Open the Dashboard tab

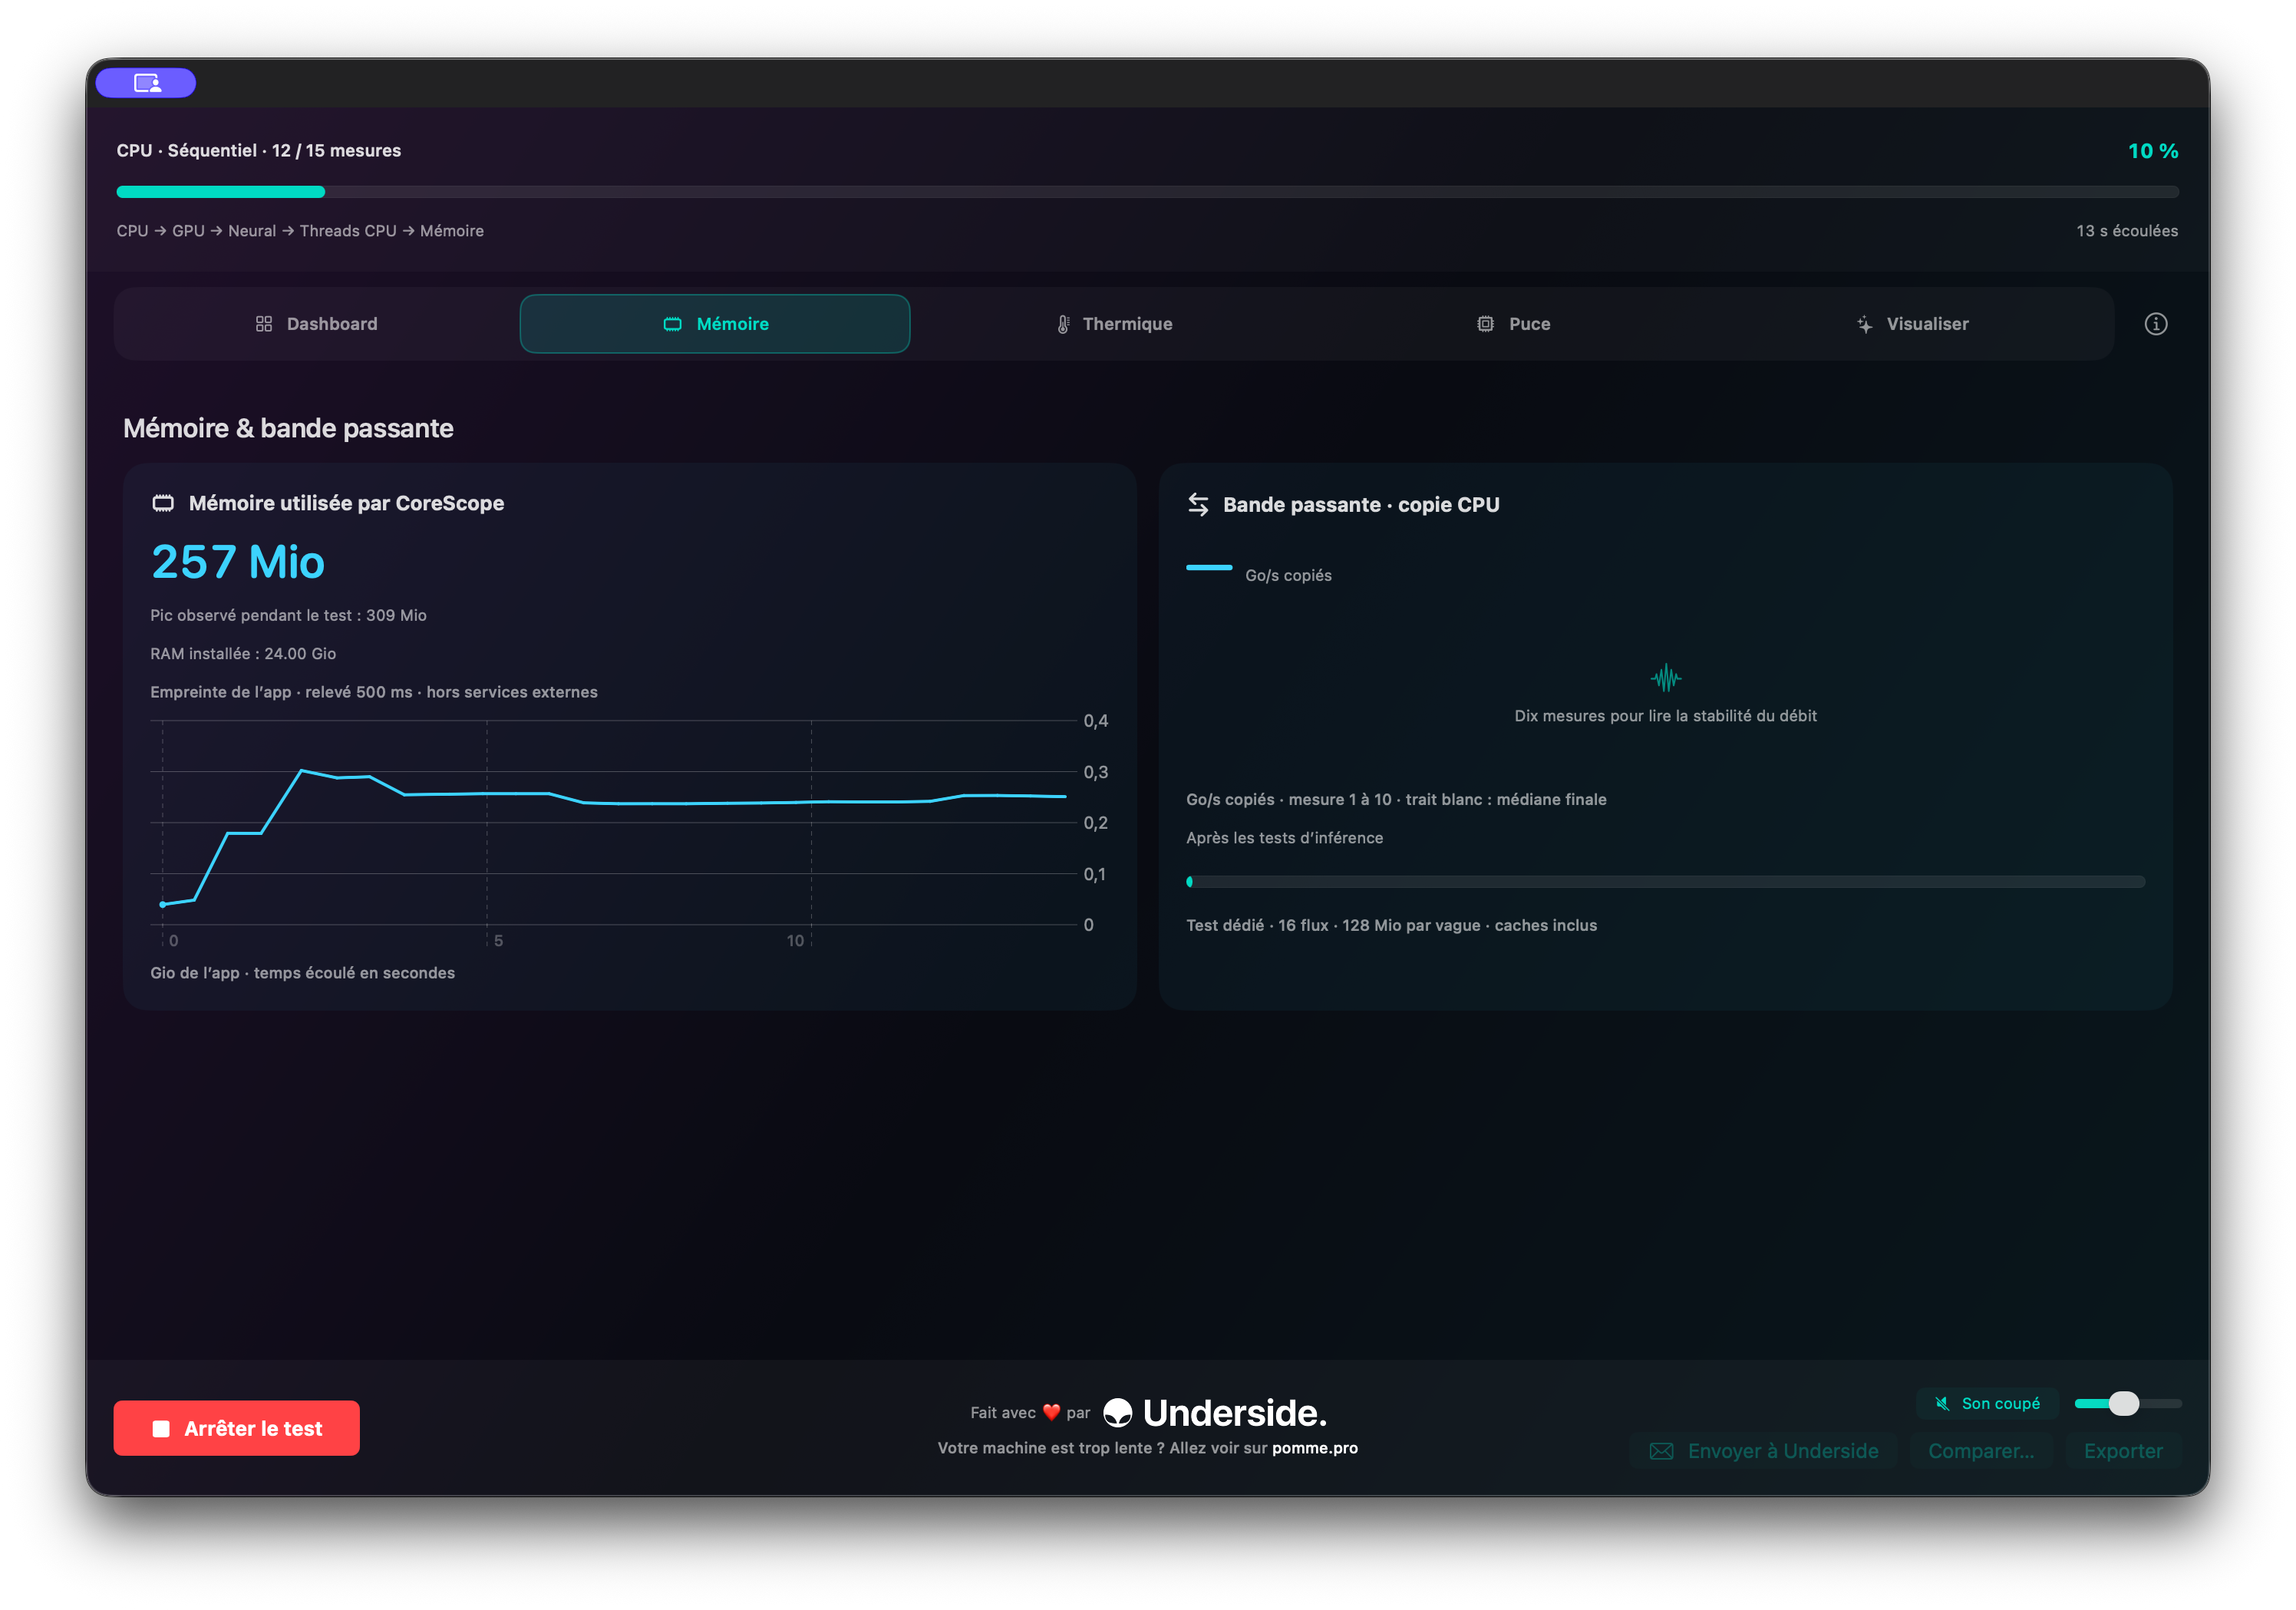point(317,324)
